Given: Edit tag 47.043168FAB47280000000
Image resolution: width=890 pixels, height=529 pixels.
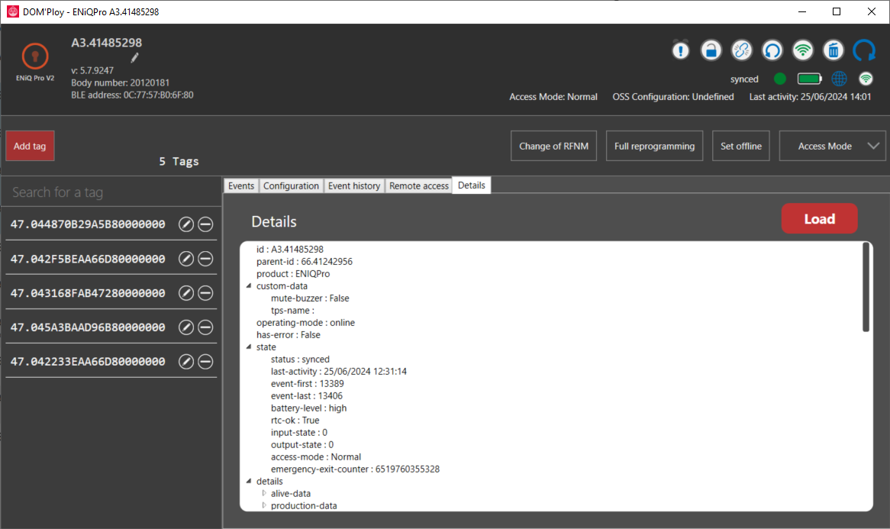Looking at the screenshot, I should click(x=186, y=293).
